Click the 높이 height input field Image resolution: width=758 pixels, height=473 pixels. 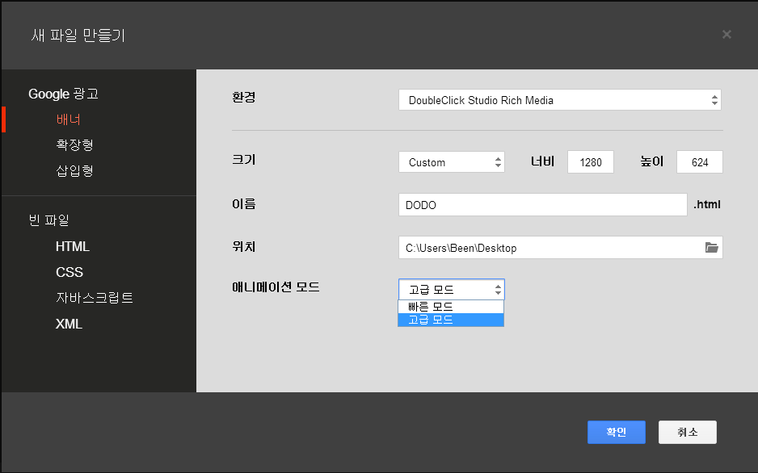point(699,162)
